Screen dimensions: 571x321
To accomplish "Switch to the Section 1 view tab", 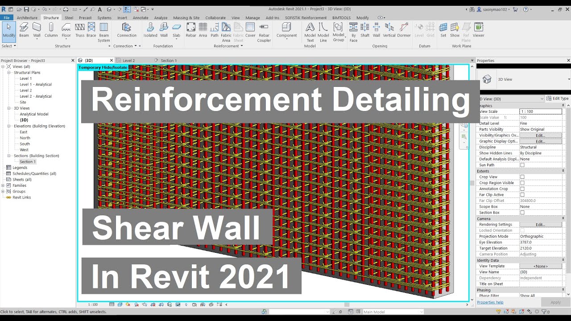I will [169, 61].
